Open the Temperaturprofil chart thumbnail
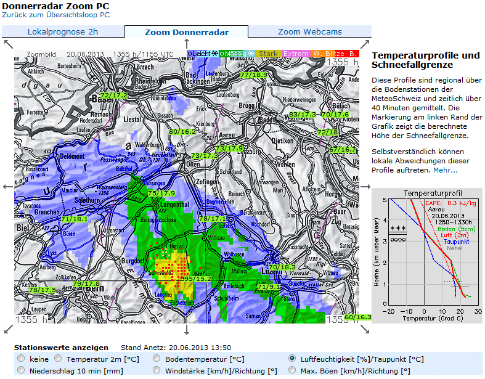485x379 pixels. [x=427, y=256]
